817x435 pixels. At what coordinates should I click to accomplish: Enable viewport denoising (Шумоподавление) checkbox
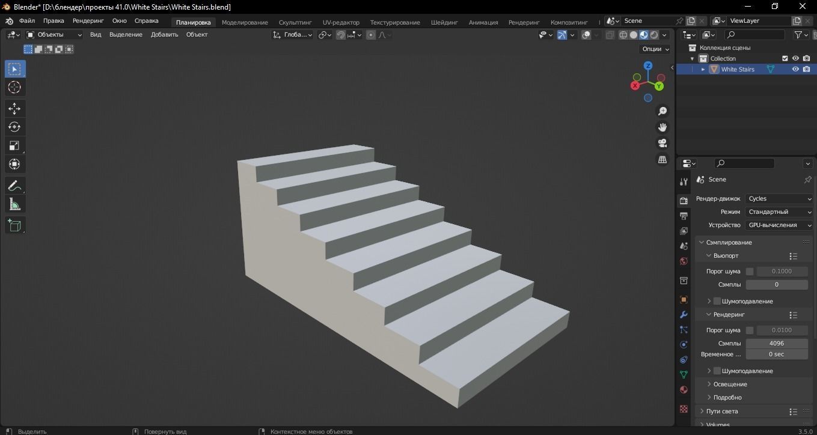717,301
